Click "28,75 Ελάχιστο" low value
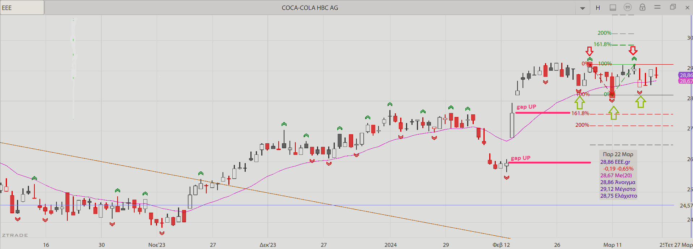Viewport: 693px width, 249px height. point(619,196)
